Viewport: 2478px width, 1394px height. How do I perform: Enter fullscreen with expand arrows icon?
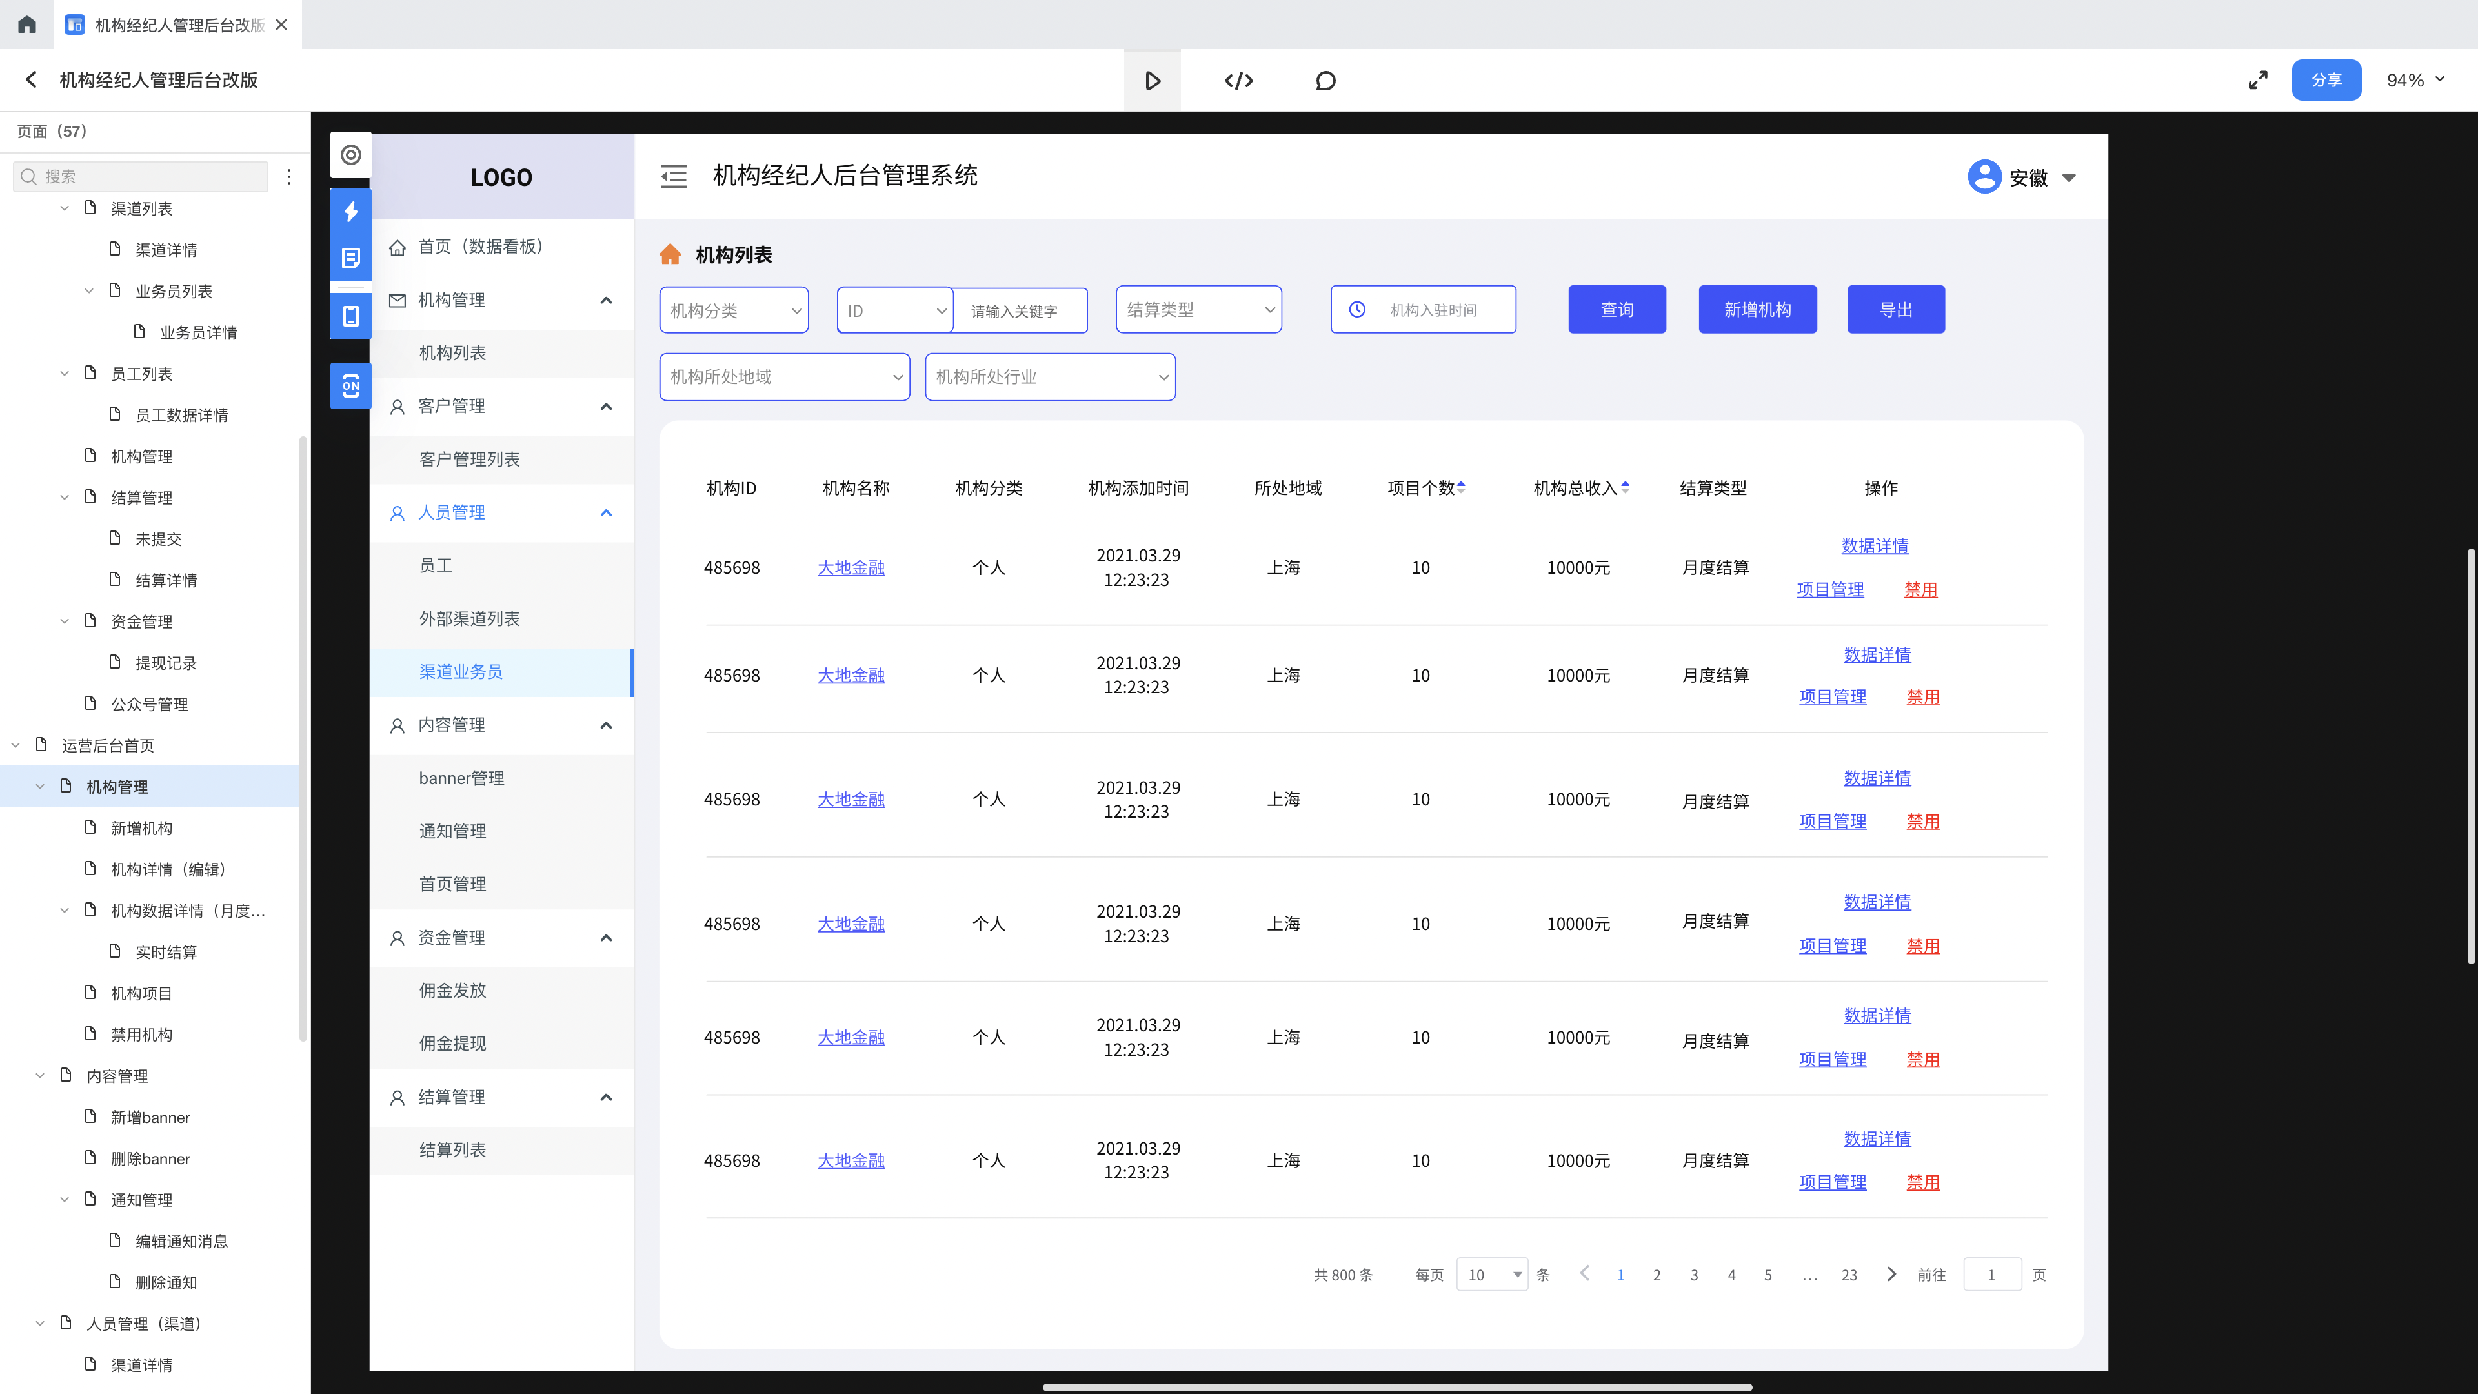point(2258,80)
